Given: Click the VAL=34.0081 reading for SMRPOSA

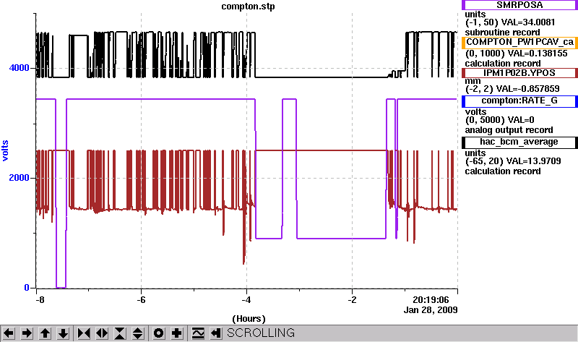Looking at the screenshot, I should point(530,22).
